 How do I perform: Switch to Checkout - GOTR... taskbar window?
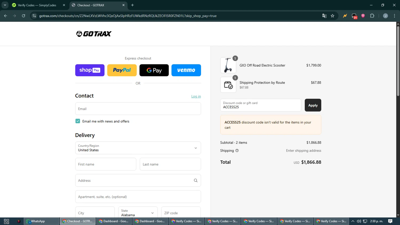coord(78,221)
